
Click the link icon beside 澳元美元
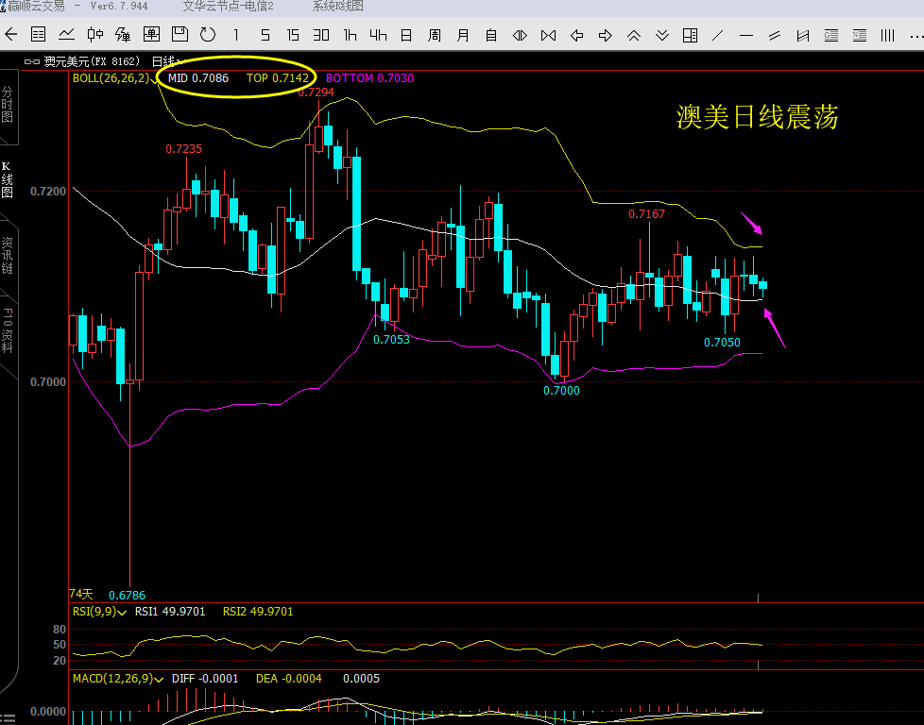click(x=32, y=61)
